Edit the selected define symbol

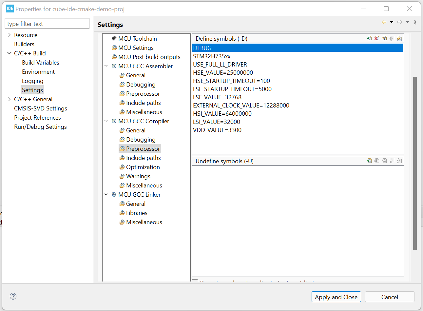point(384,38)
